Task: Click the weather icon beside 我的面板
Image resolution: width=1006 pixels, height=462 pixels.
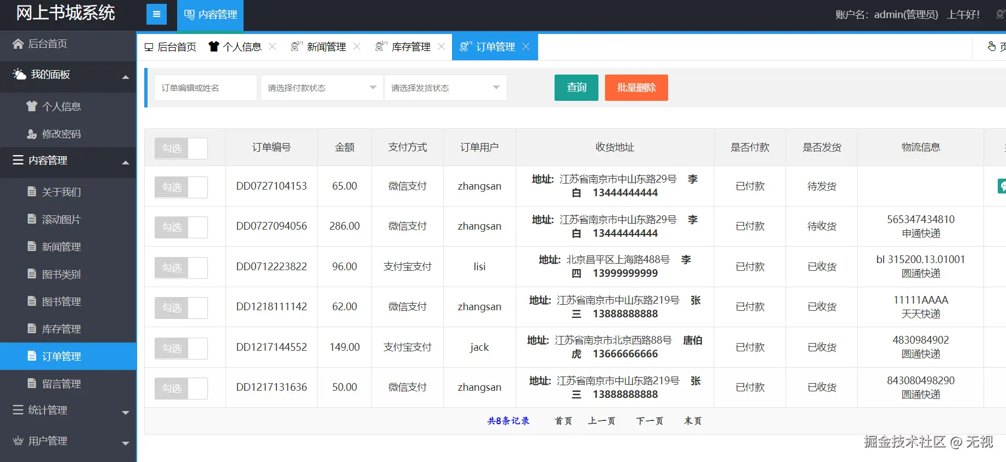Action: [19, 74]
